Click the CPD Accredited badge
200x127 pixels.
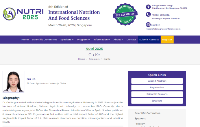coord(125,14)
